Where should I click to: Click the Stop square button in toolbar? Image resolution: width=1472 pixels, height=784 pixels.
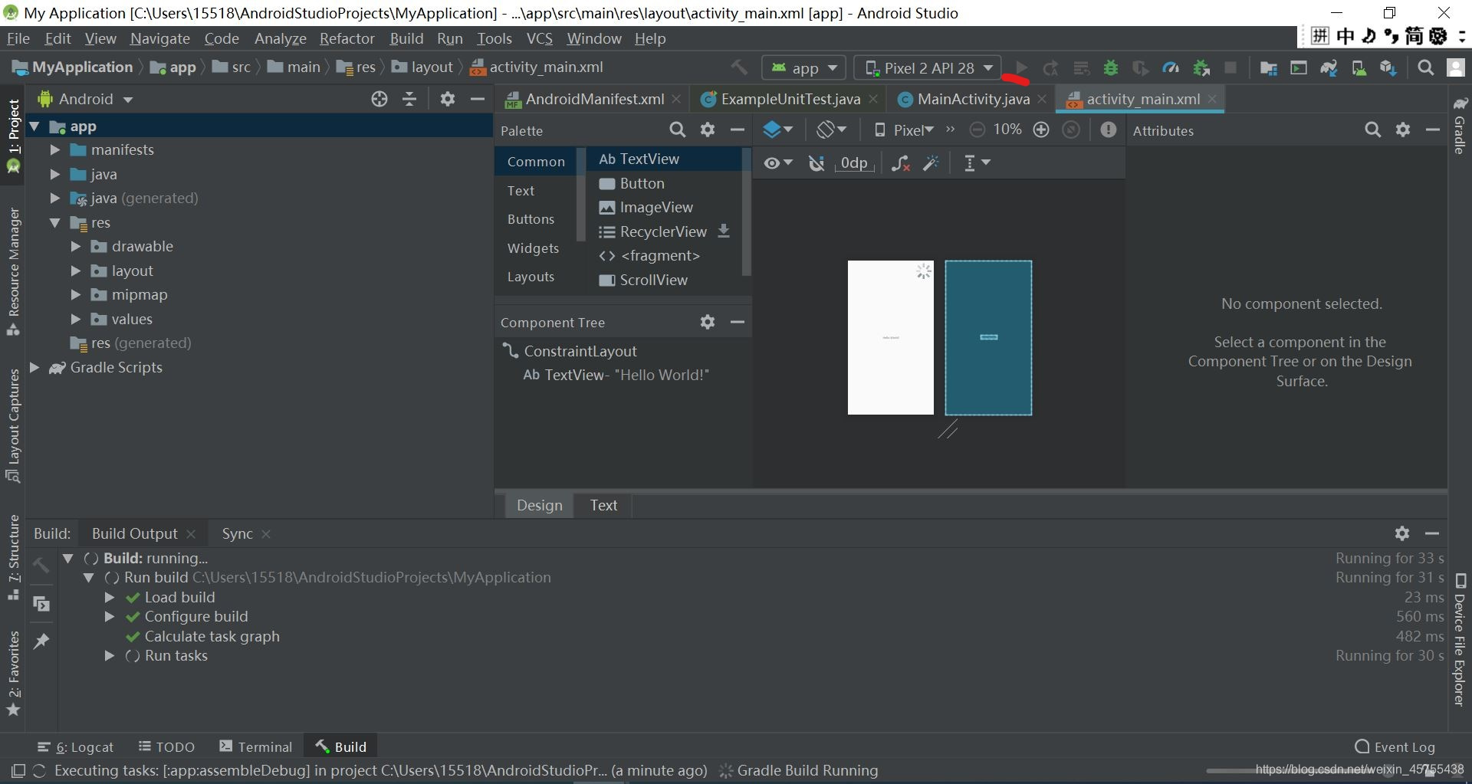click(1230, 68)
